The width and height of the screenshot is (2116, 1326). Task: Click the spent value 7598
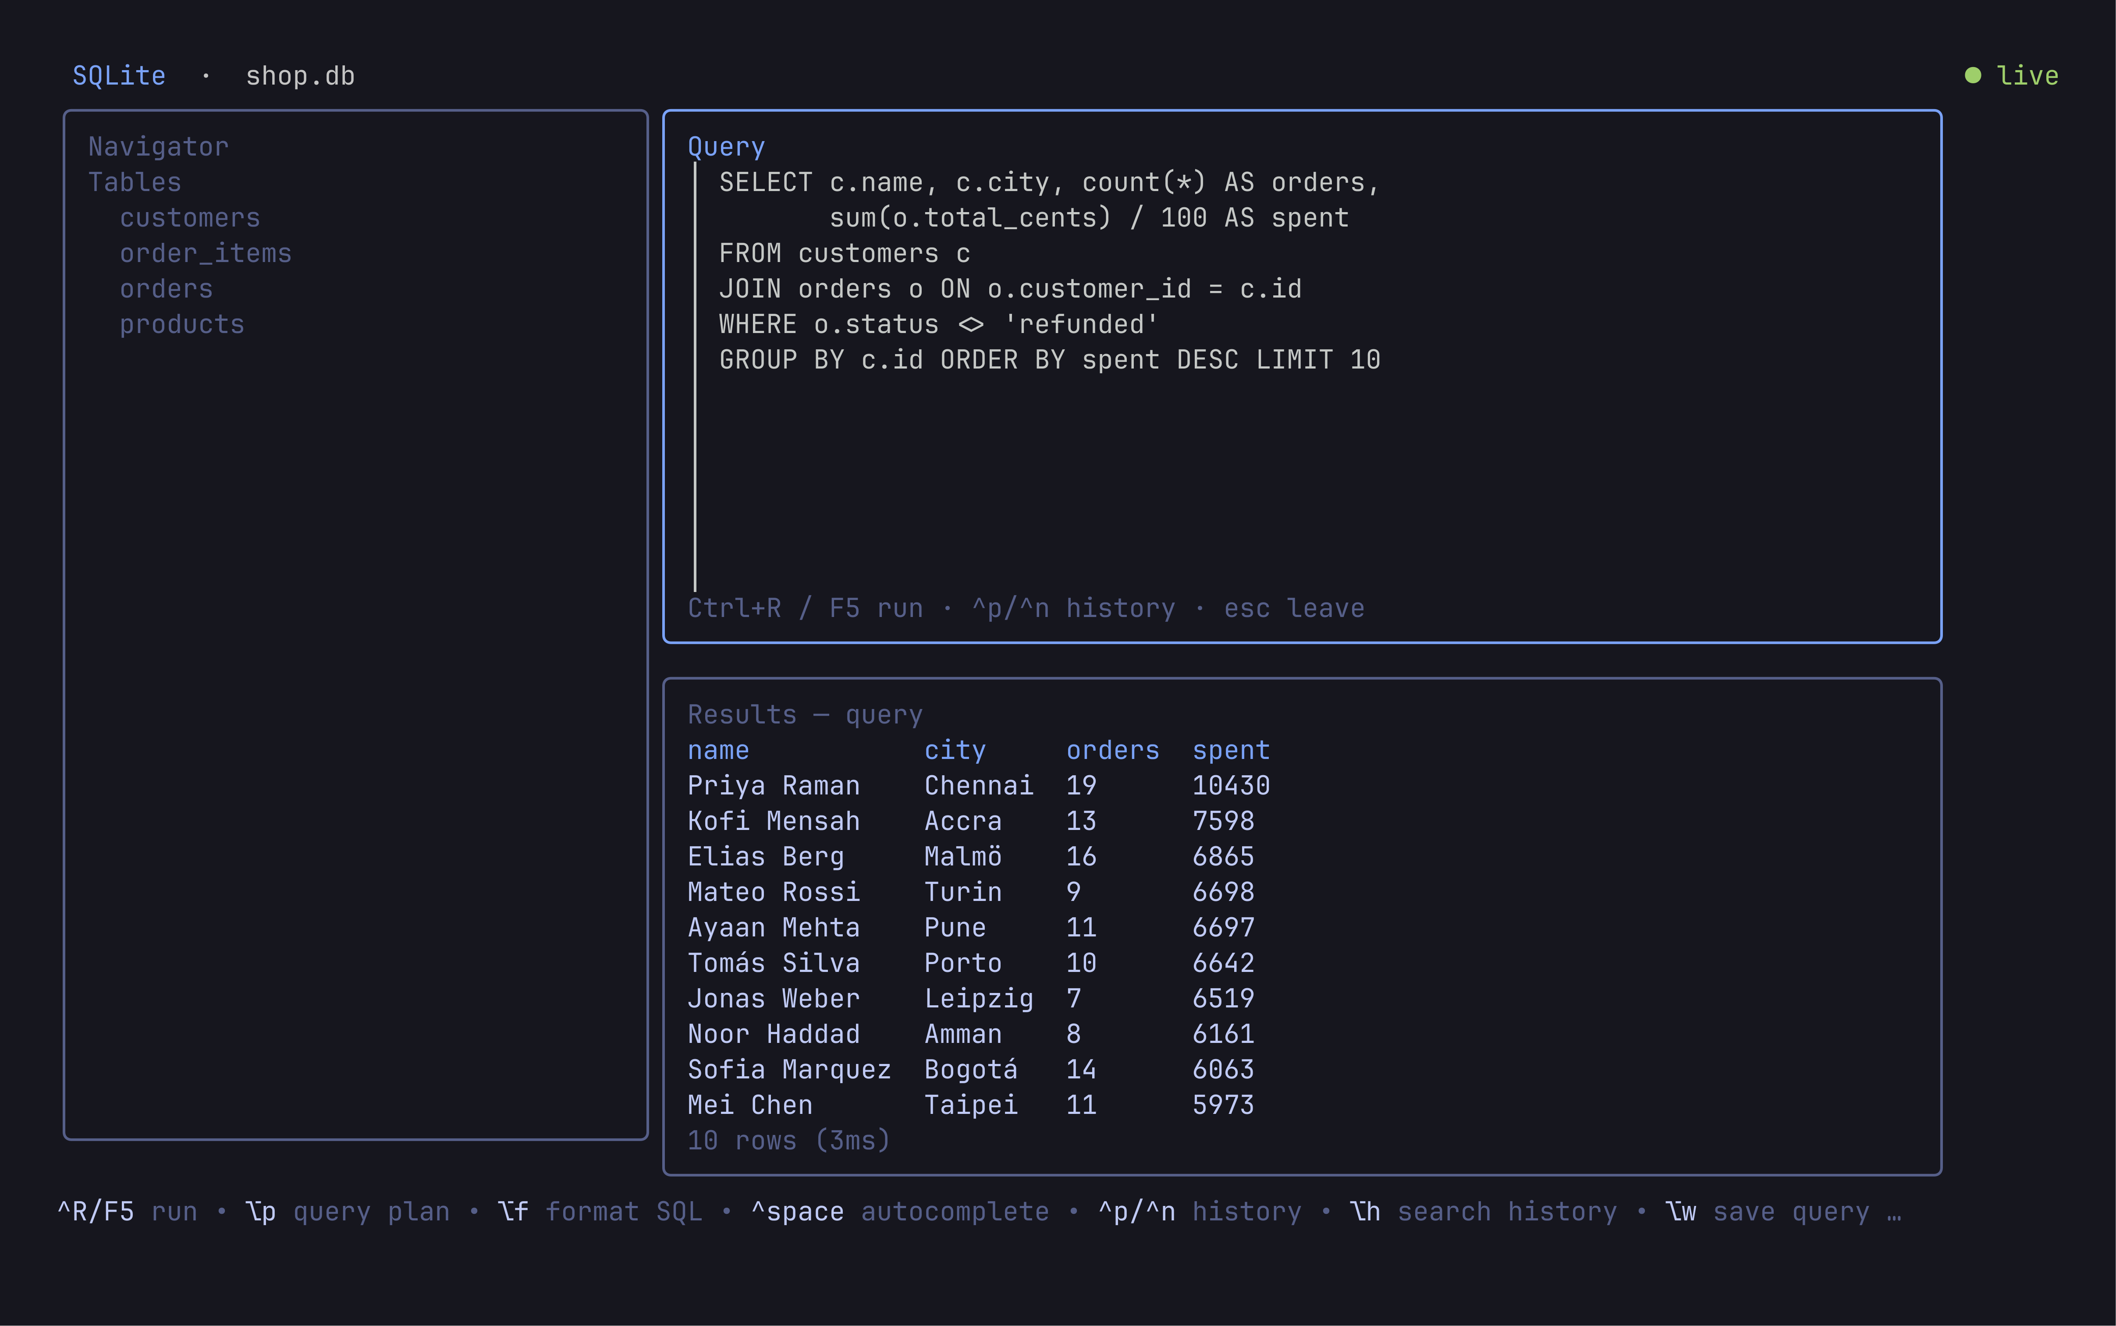pos(1223,822)
